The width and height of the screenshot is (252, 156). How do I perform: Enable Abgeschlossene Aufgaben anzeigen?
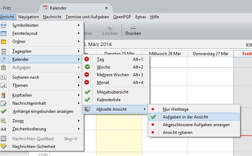[x=194, y=125]
